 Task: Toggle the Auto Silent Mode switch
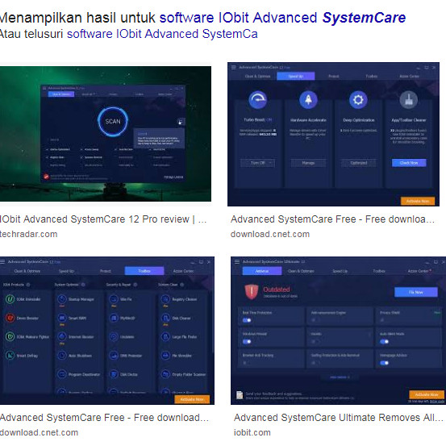(x=384, y=342)
